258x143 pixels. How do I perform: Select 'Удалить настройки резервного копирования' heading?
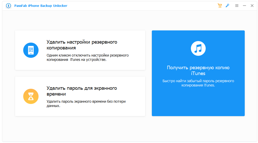pyautogui.click(x=82, y=45)
